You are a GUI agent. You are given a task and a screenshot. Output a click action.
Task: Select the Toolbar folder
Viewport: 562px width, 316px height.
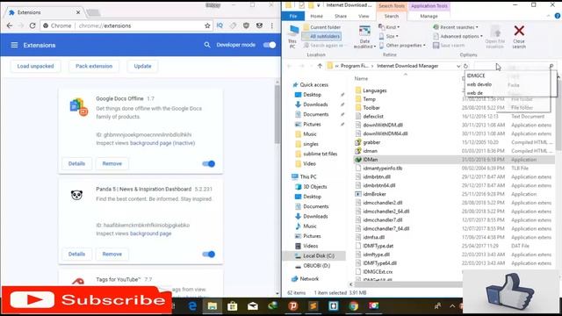click(371, 108)
